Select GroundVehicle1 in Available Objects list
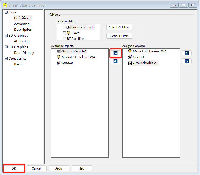200x175 pixels. tap(74, 51)
